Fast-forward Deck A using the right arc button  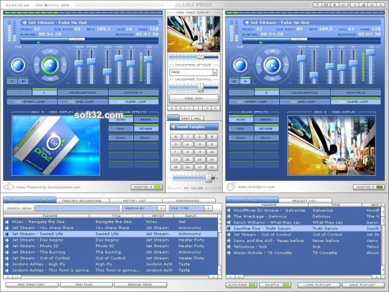point(64,65)
